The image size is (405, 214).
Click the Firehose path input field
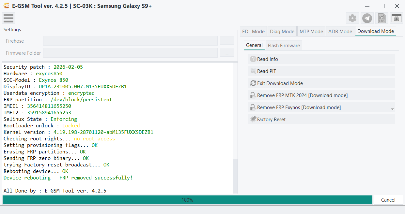pyautogui.click(x=130, y=41)
